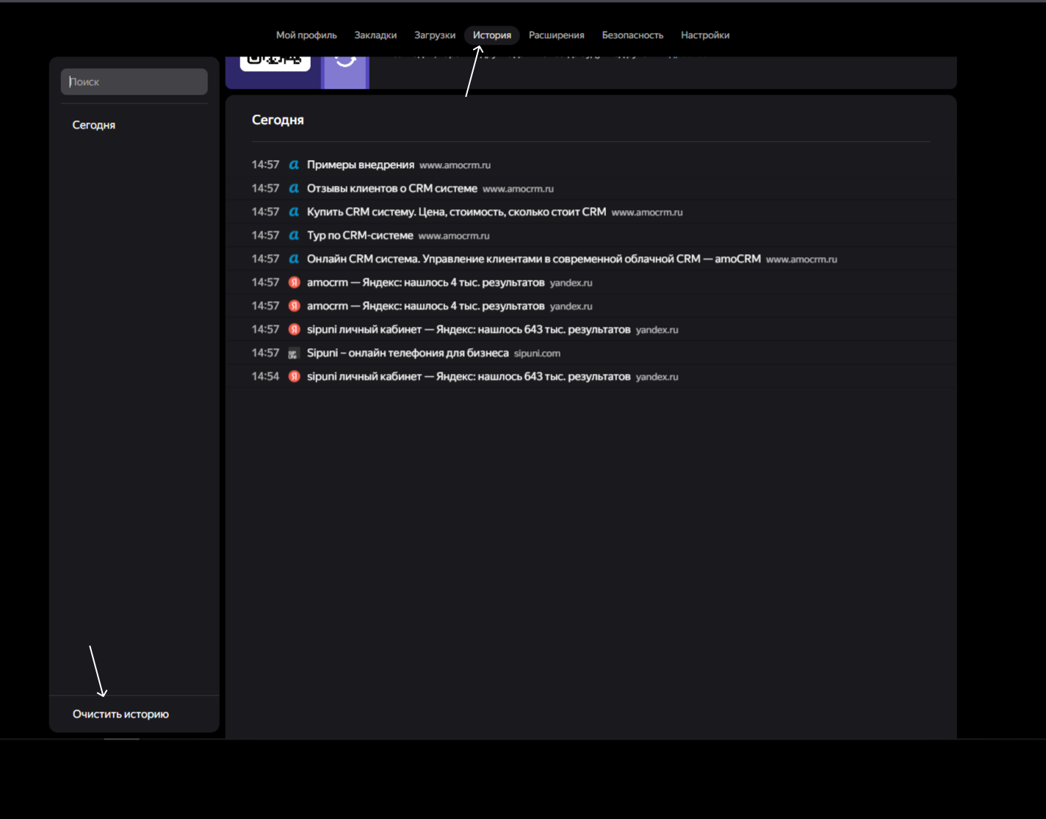Open the Настройки tab
Screen dimensions: 1046x819
[705, 35]
